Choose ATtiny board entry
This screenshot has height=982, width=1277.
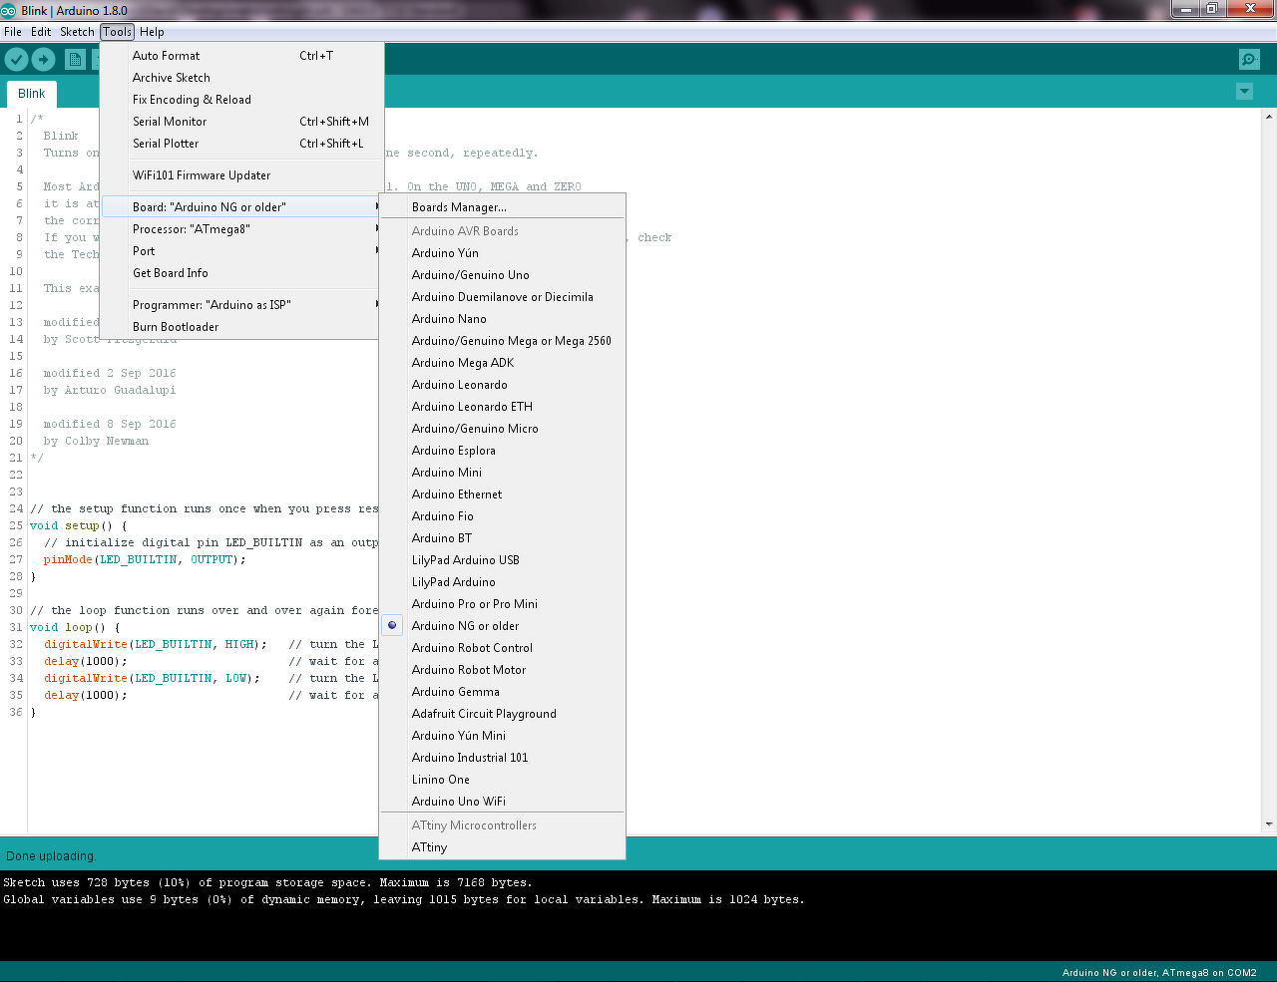pos(503,847)
